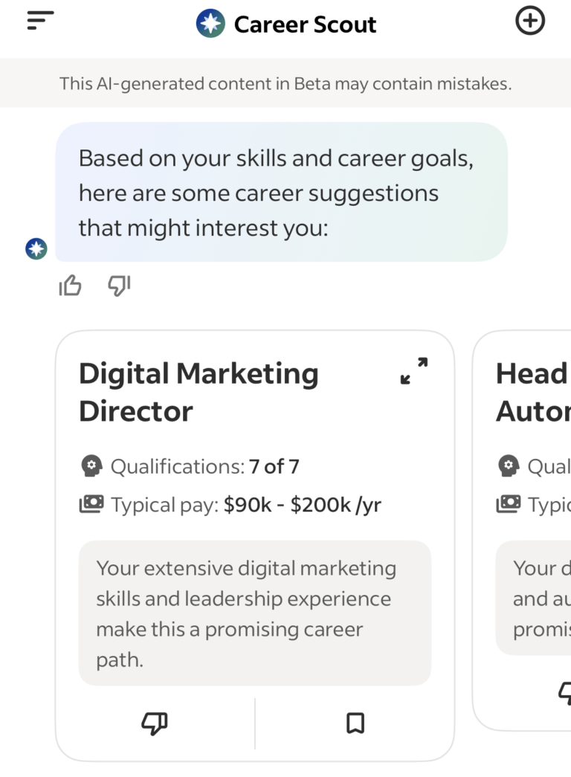Like the career suggestions message with thumbs up
Image resolution: width=571 pixels, height=777 pixels.
pos(70,286)
